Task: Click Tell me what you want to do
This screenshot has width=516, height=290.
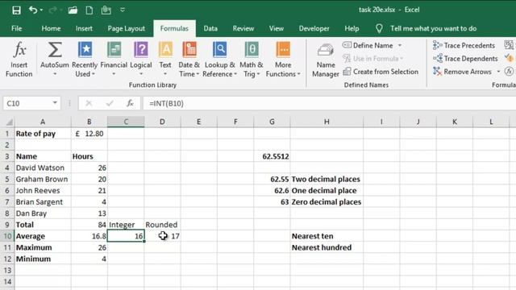Action: (433, 29)
